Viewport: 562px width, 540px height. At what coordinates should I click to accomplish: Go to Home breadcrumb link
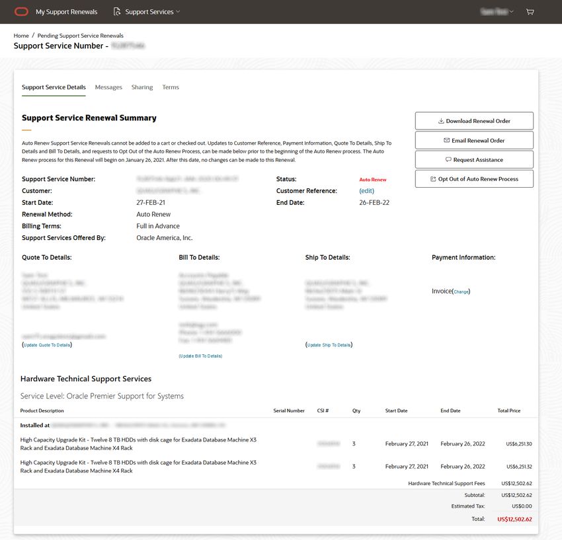coord(21,36)
